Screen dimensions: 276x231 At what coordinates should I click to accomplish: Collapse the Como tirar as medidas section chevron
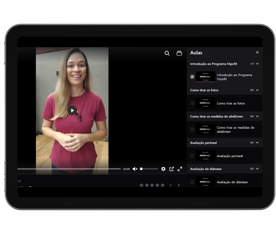[x=257, y=116]
